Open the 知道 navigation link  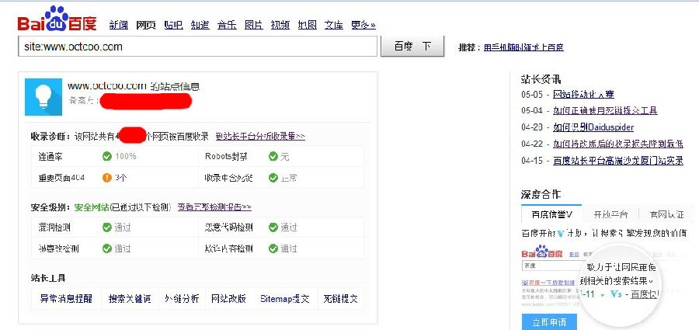pyautogui.click(x=200, y=25)
